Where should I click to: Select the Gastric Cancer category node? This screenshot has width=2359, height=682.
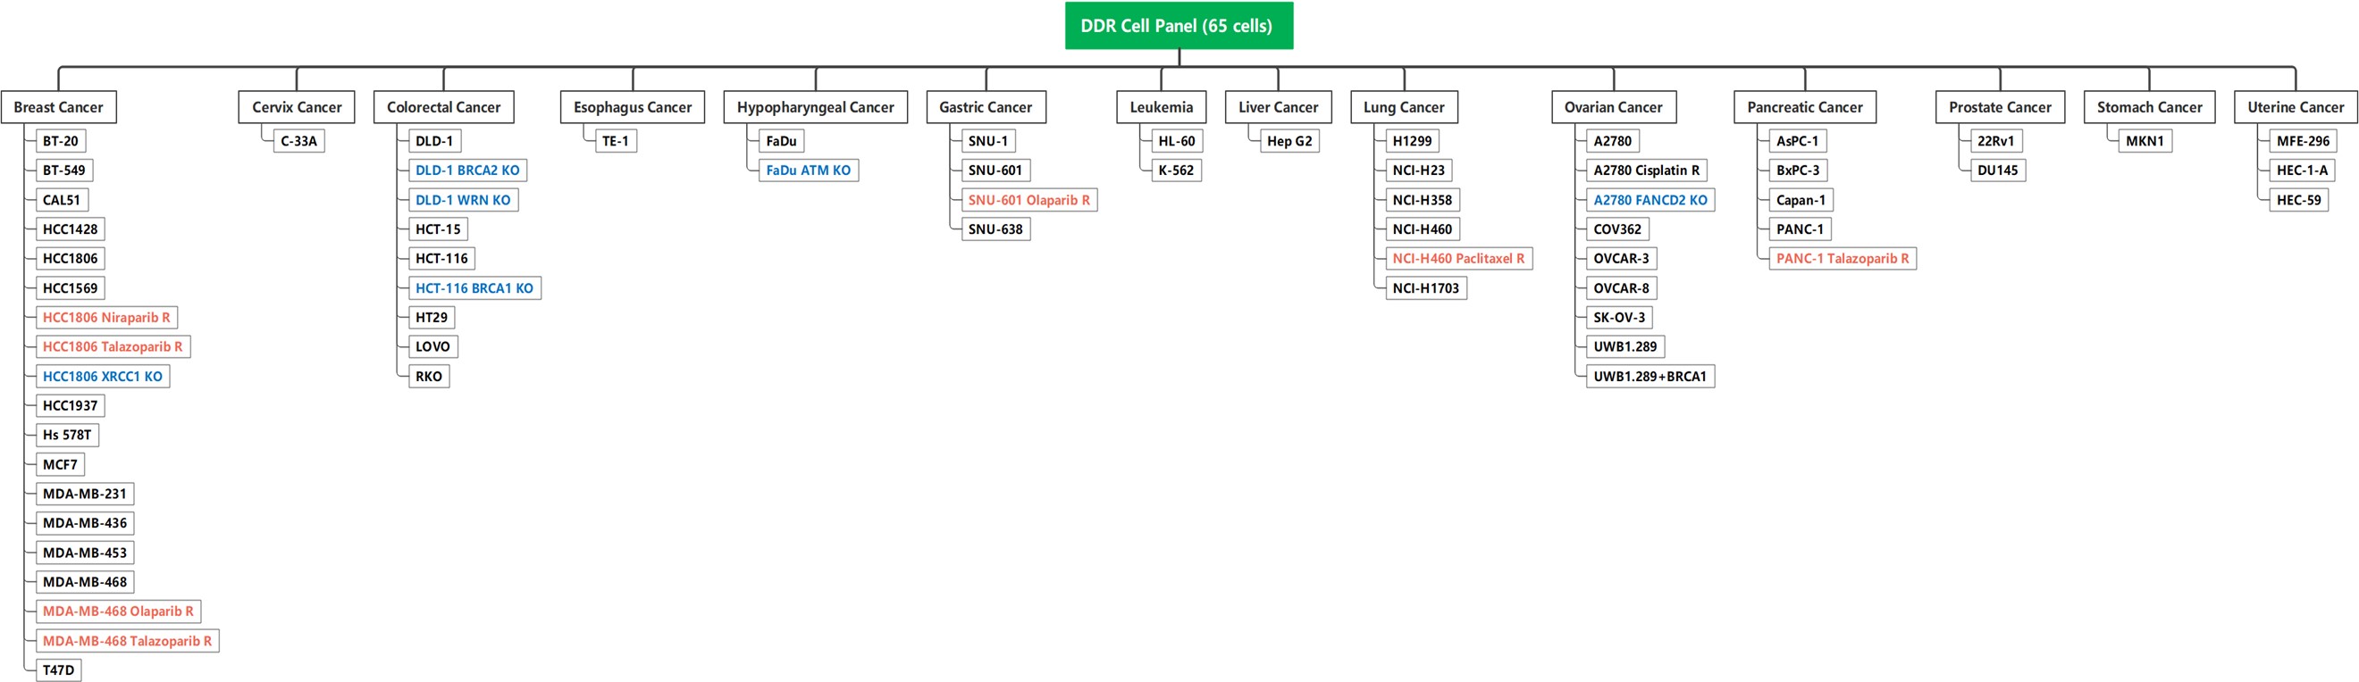986,107
